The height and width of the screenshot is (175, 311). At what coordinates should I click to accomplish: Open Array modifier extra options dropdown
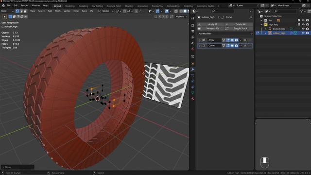pos(241,40)
